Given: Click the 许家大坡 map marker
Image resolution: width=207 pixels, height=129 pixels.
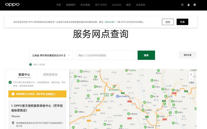Looking at the screenshot, I should 145,127.
